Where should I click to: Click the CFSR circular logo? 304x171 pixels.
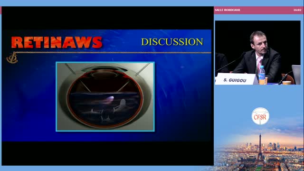point(260,116)
